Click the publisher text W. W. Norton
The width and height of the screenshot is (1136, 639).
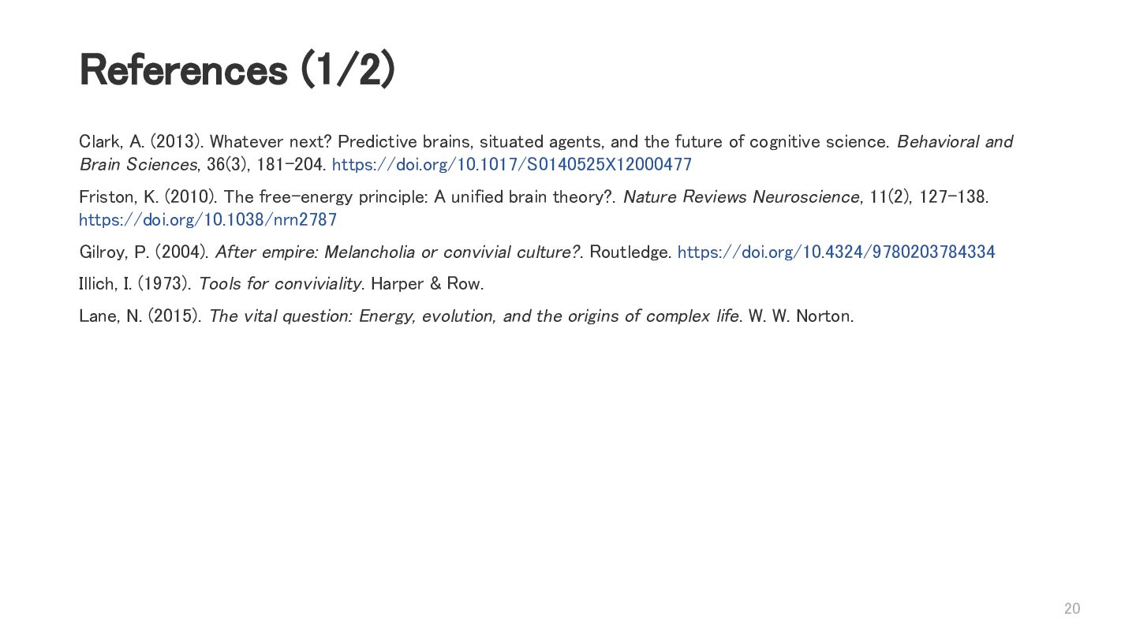click(800, 316)
